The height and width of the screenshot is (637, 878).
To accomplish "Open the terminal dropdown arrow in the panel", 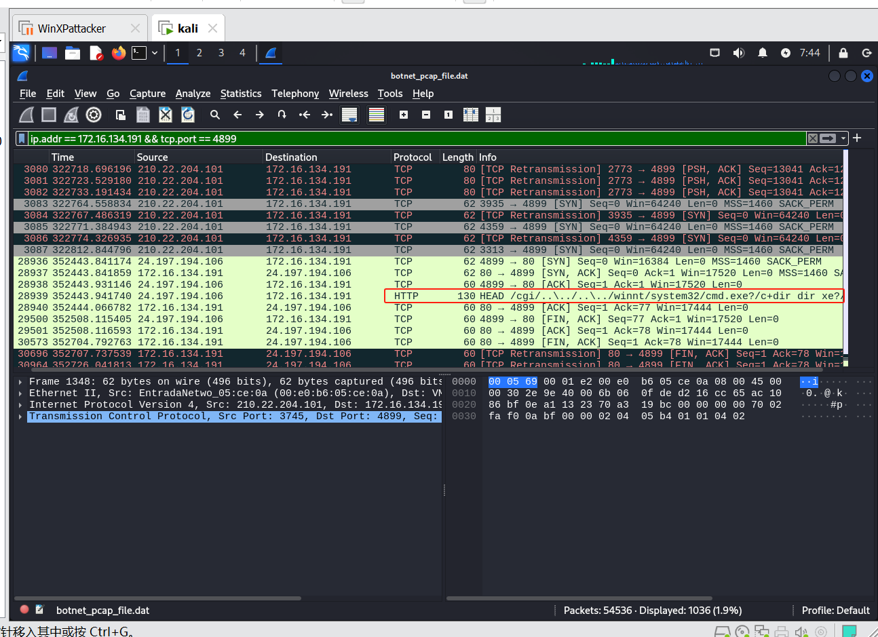I will [x=155, y=53].
